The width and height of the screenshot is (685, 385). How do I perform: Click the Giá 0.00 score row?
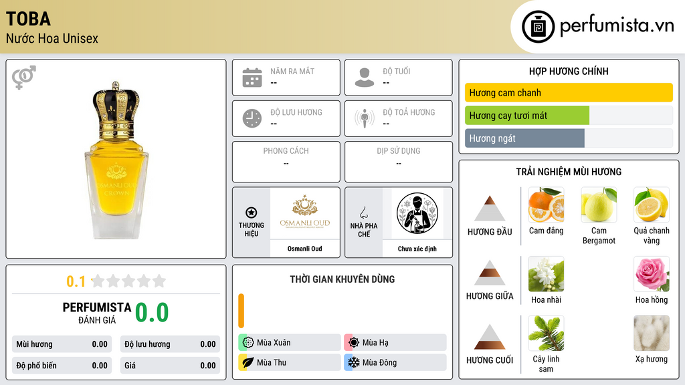170,366
